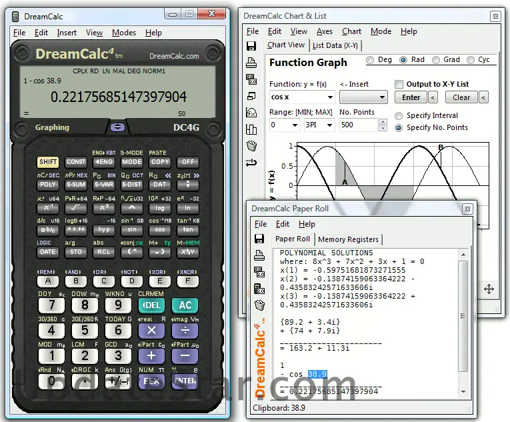Viewport: 510px width, 422px height.
Task: Click the log key on calculator
Action: (x=160, y=207)
